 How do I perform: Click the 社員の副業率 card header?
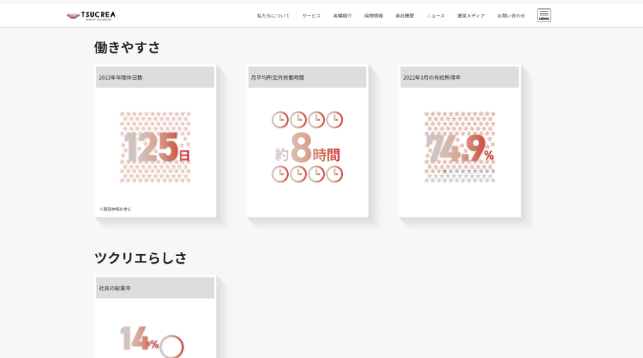(x=155, y=288)
